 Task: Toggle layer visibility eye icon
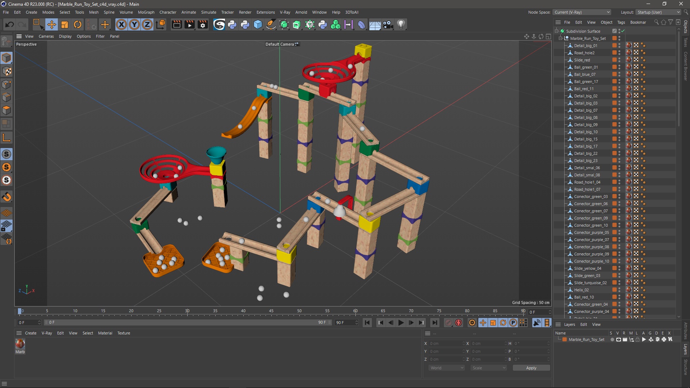[x=618, y=339]
